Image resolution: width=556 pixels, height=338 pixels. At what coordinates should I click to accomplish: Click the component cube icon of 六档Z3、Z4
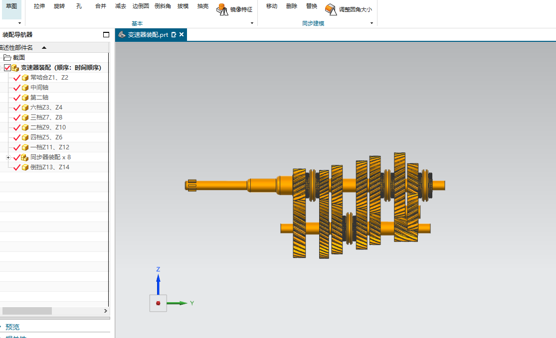(25, 107)
